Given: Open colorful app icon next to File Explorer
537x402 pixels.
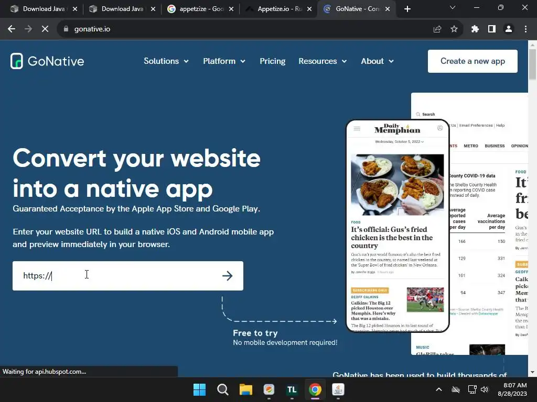Looking at the screenshot, I should pyautogui.click(x=269, y=389).
